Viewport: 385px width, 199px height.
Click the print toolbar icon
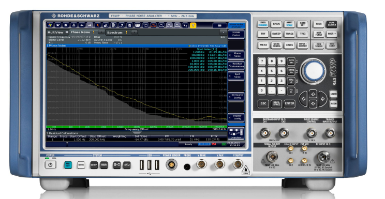pyautogui.click(x=73, y=25)
